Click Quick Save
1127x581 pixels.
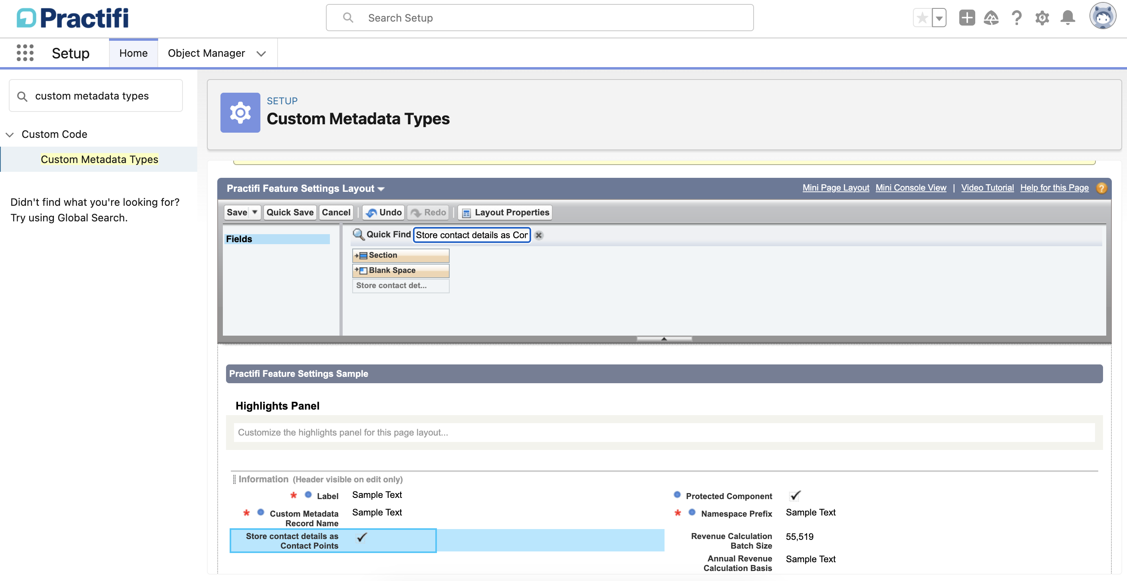(290, 212)
